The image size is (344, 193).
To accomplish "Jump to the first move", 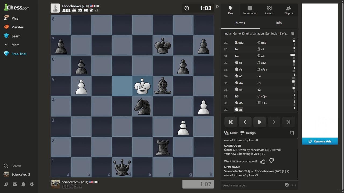I will click(x=231, y=122).
